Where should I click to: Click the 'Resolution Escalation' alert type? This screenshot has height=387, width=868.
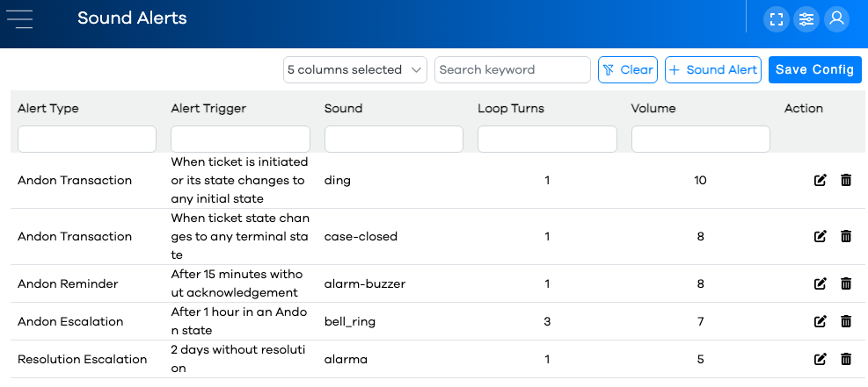(x=83, y=360)
